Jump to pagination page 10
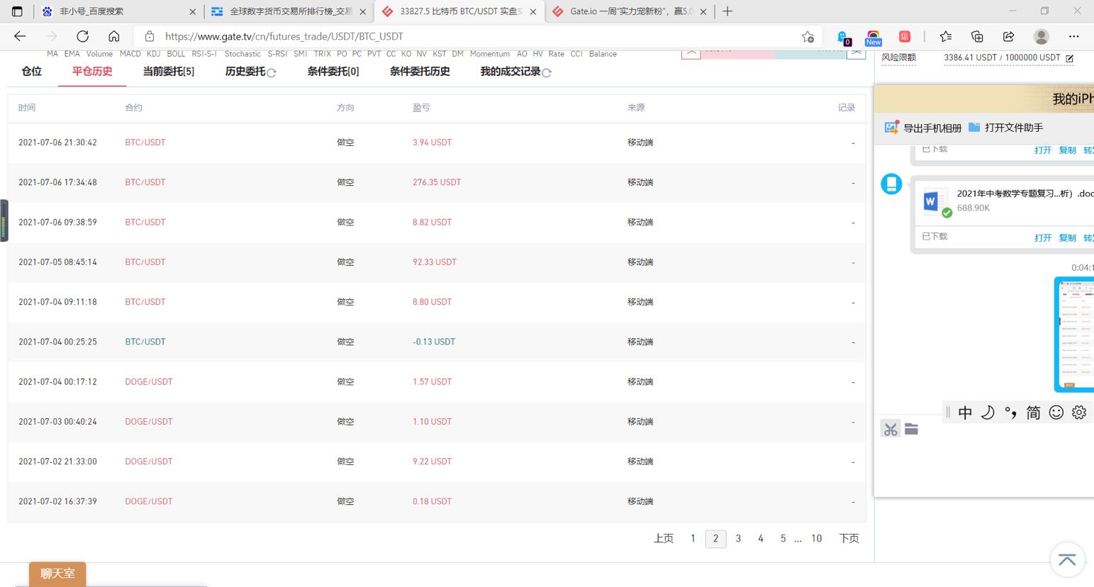This screenshot has width=1094, height=587. pos(817,539)
